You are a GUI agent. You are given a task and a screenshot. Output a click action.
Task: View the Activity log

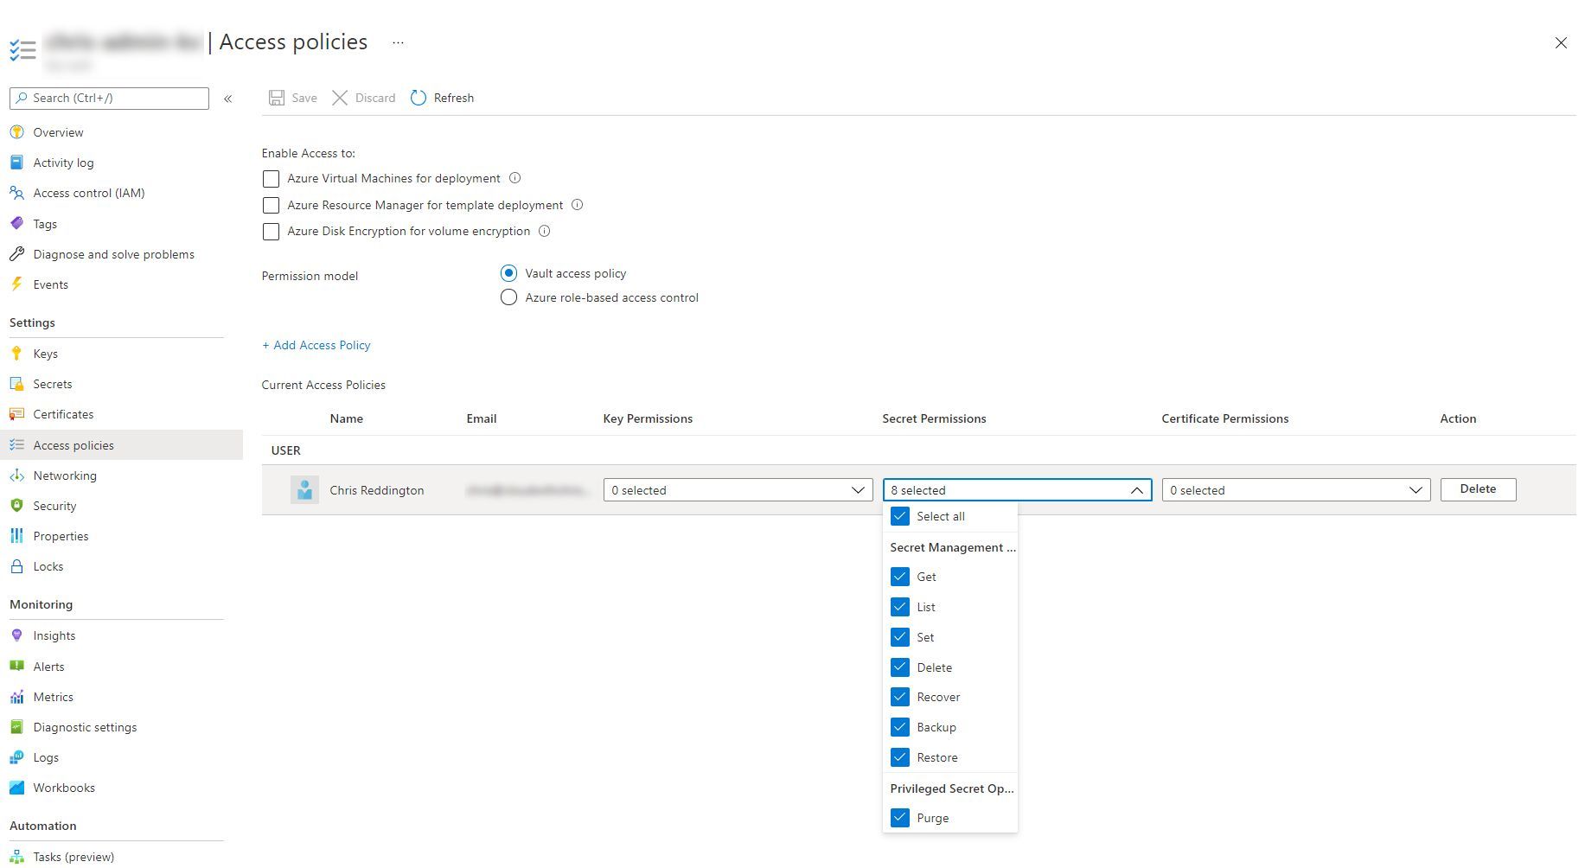(63, 163)
